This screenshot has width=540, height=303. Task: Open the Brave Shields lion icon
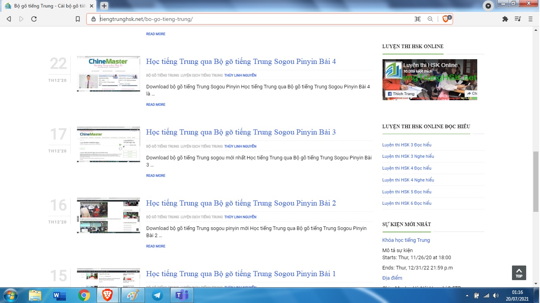click(446, 19)
